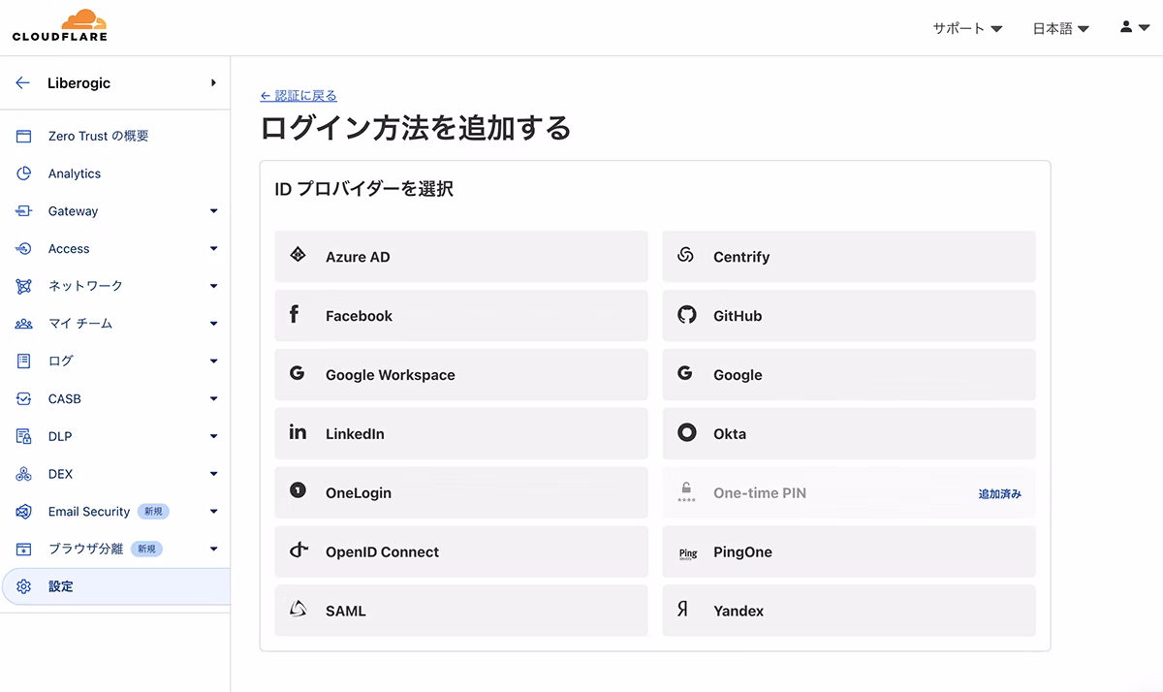Click the PingOne logo icon
Screen dimensions: 1163x692
(x=687, y=553)
